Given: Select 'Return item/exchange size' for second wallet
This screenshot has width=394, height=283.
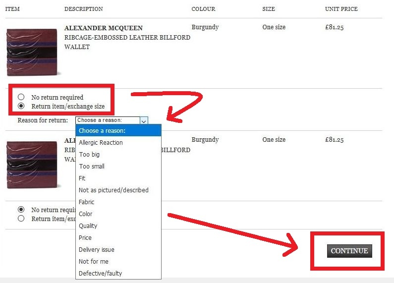Looking at the screenshot, I should [21, 219].
